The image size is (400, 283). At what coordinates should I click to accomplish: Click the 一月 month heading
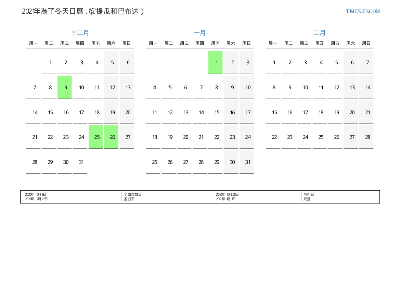200,33
